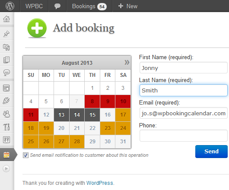Go to next month in calendar

pyautogui.click(x=127, y=63)
